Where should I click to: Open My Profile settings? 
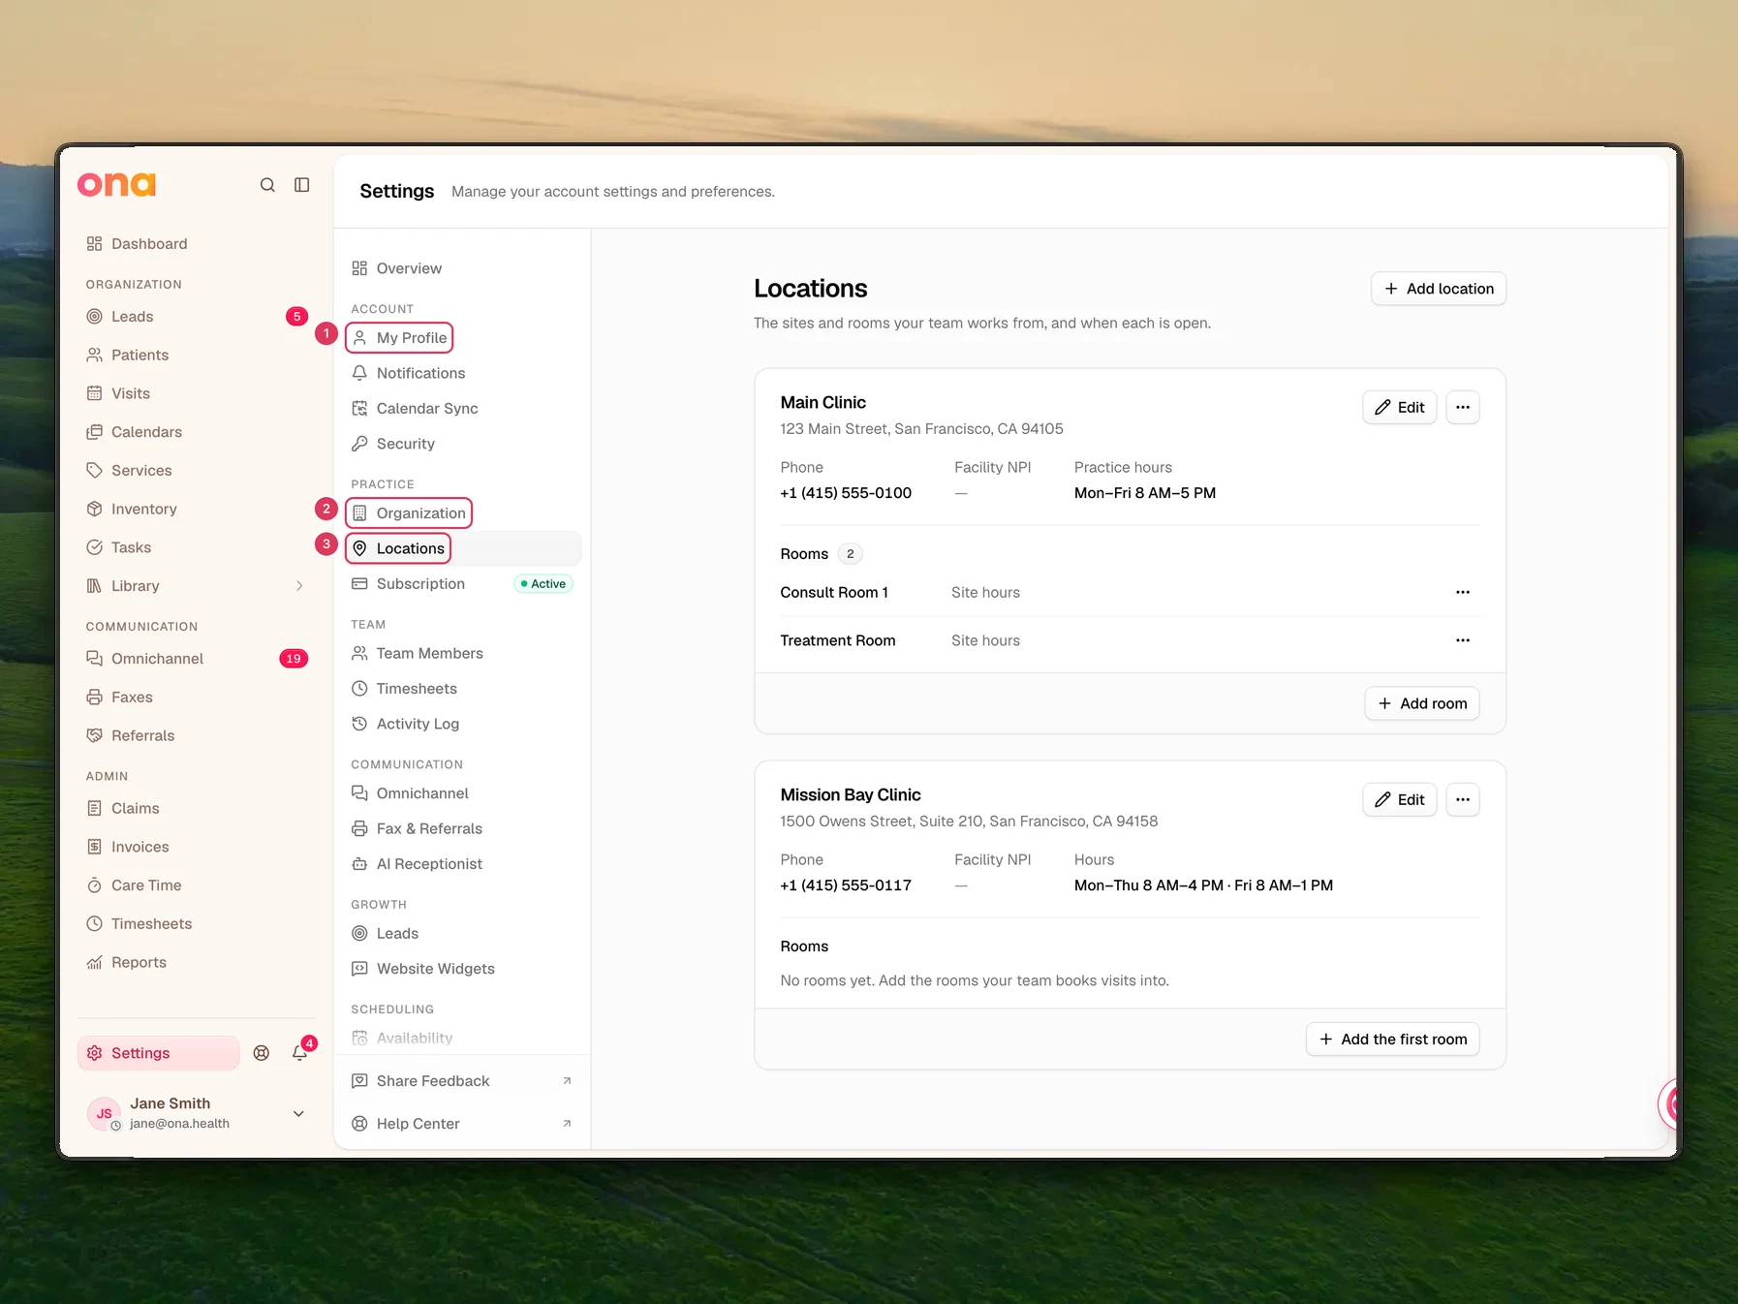(x=399, y=338)
